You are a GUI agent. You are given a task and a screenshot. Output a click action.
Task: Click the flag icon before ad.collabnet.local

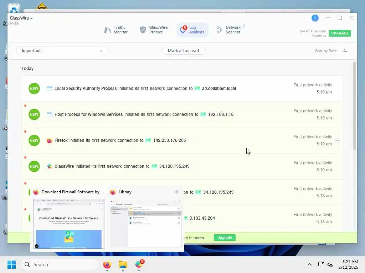tap(197, 89)
